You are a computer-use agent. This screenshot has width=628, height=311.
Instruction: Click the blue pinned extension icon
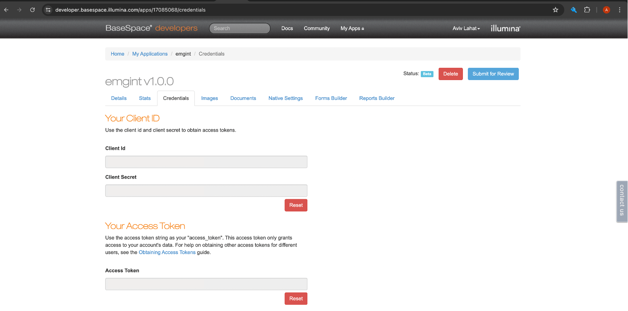pyautogui.click(x=574, y=10)
